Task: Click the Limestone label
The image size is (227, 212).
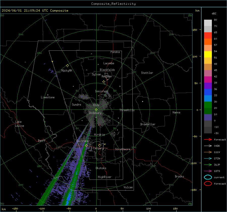Action: point(48,97)
